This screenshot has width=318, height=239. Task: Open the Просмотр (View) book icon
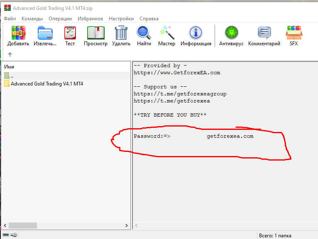96,33
